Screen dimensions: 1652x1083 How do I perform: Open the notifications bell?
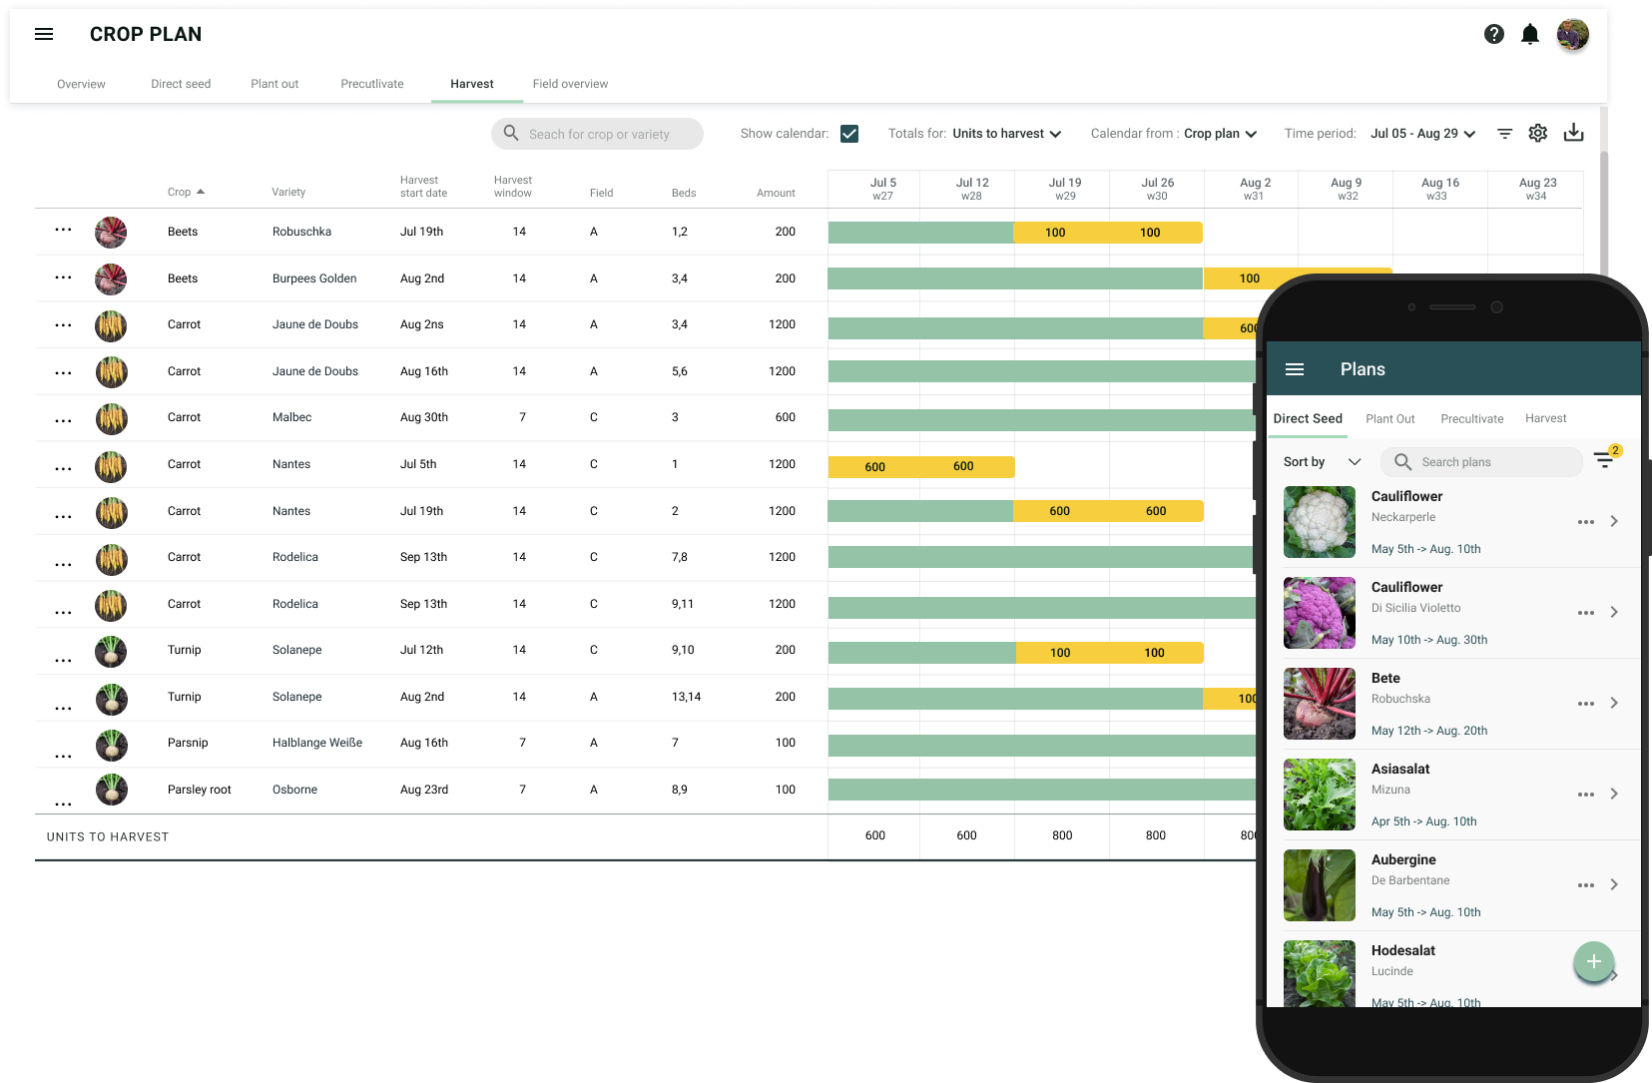pos(1530,35)
